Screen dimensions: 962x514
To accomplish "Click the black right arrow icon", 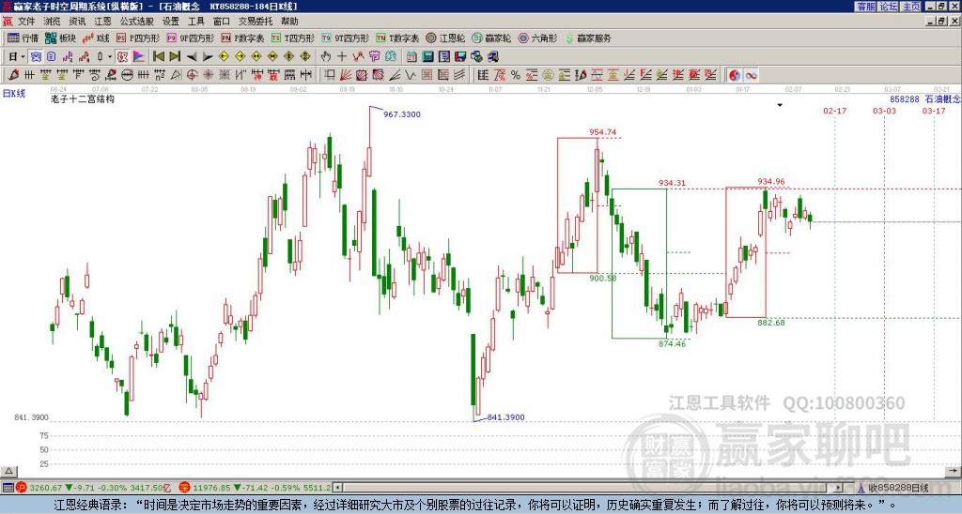I will tap(208, 57).
